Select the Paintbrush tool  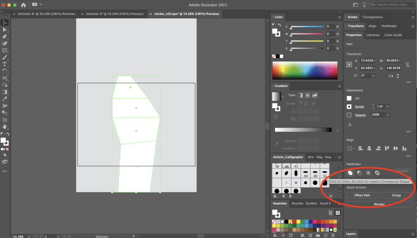click(x=4, y=57)
